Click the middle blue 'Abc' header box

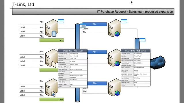pos(97,52)
